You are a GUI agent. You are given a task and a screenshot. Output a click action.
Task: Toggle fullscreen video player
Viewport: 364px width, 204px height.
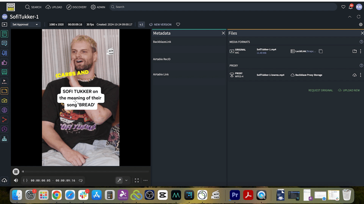point(137,180)
